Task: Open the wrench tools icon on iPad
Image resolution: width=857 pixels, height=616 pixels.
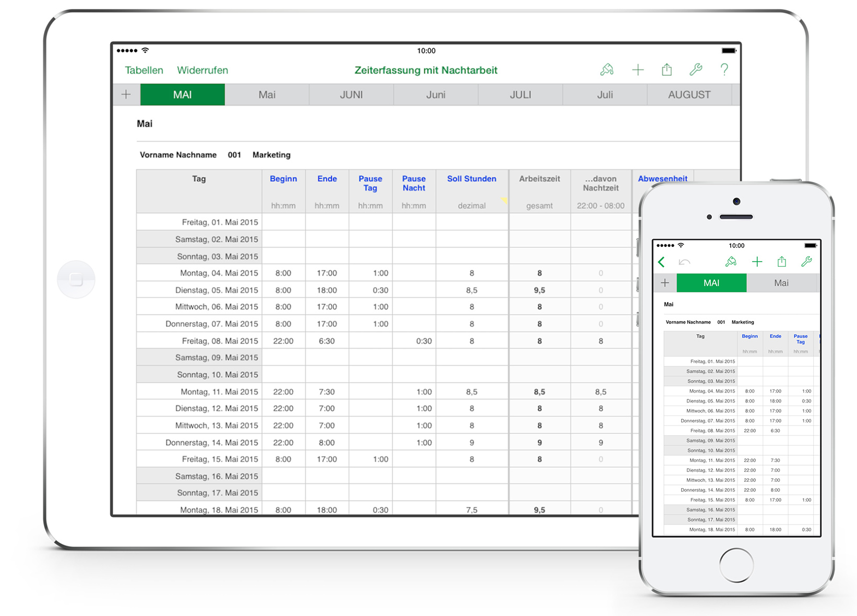Action: [696, 70]
